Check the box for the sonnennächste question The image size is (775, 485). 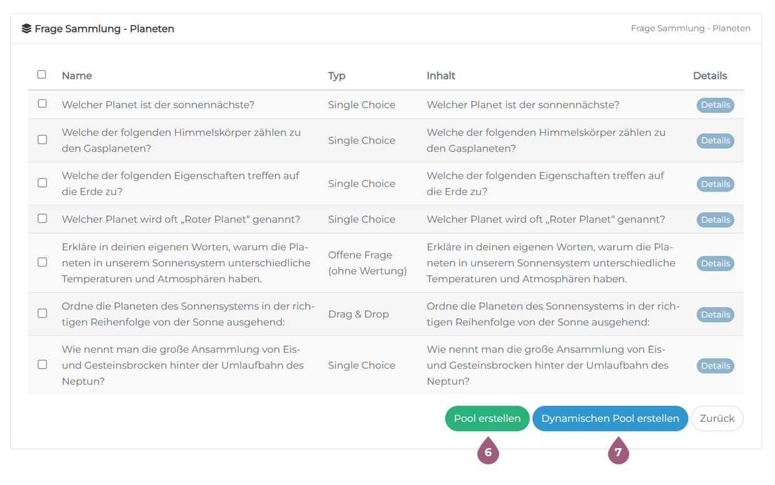[43, 104]
